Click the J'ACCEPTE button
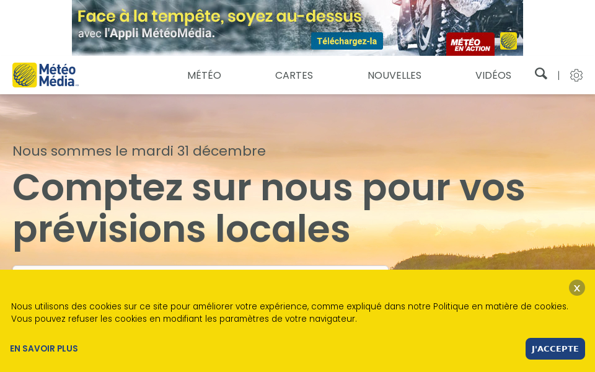 coord(555,348)
